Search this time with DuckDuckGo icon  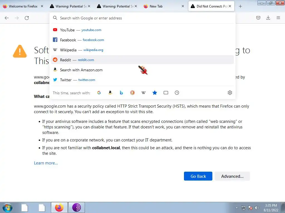click(x=132, y=93)
